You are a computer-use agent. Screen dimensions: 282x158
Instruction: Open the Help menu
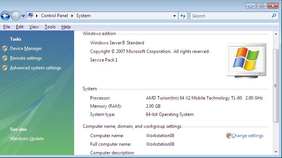(x=66, y=27)
